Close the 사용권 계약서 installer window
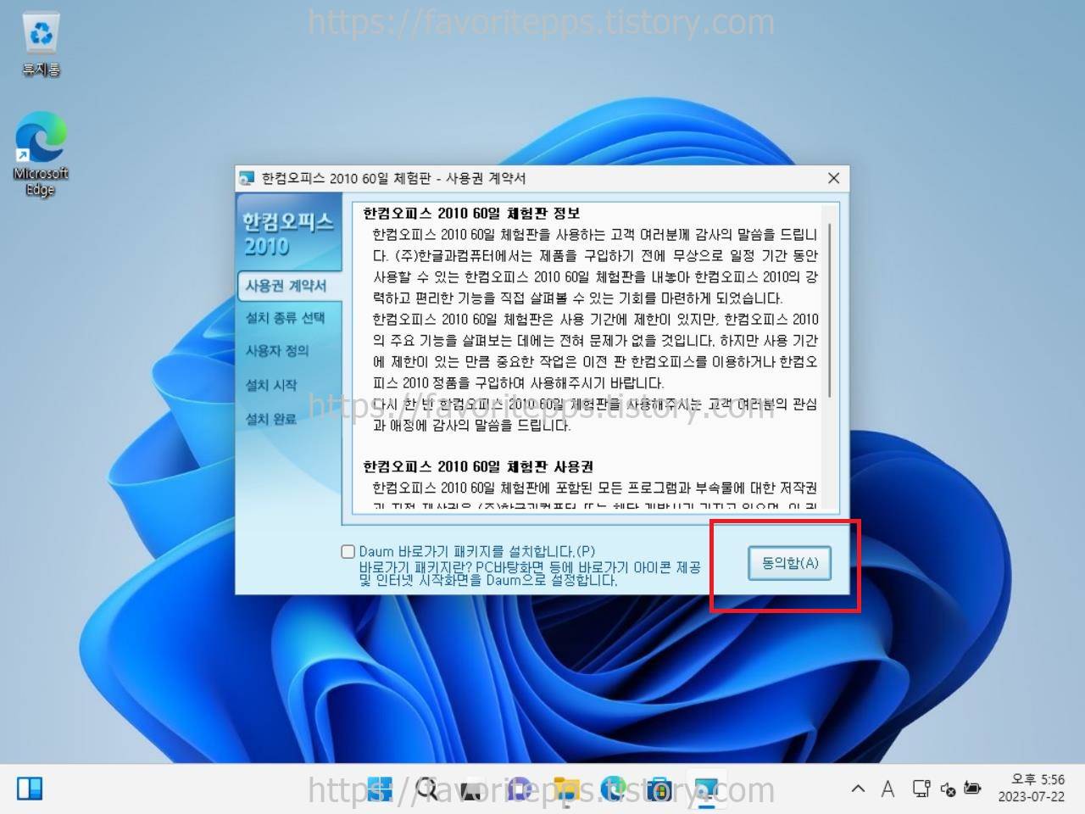Screen dimensions: 1085x814 [834, 178]
